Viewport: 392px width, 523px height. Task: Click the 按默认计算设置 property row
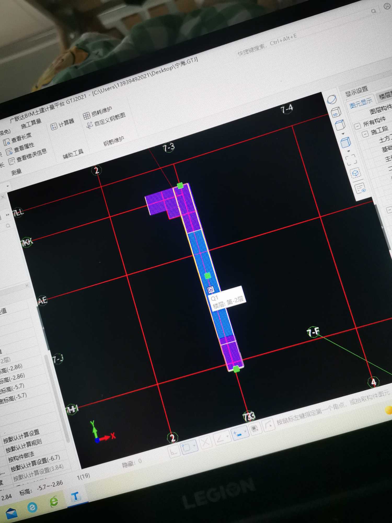tap(22, 436)
